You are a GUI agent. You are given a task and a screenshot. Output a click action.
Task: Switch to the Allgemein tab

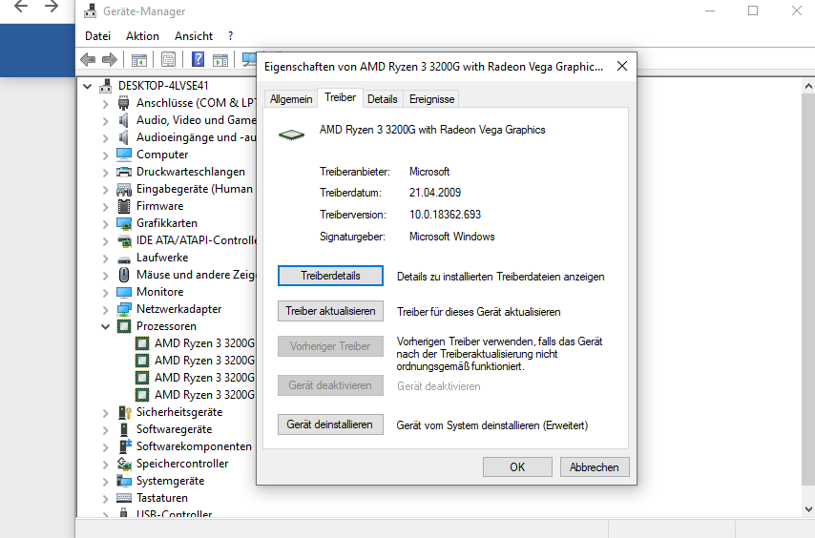[291, 99]
